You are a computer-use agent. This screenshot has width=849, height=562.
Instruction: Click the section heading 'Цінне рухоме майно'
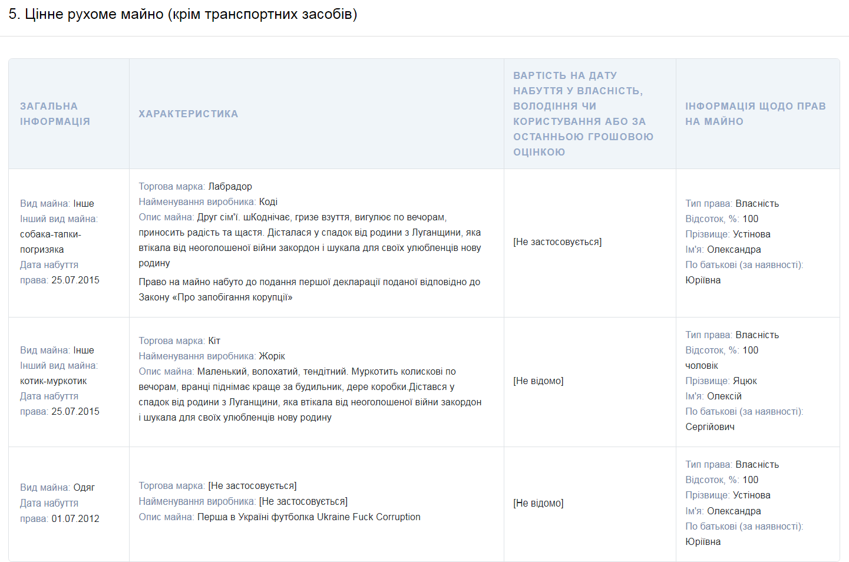[x=183, y=12]
